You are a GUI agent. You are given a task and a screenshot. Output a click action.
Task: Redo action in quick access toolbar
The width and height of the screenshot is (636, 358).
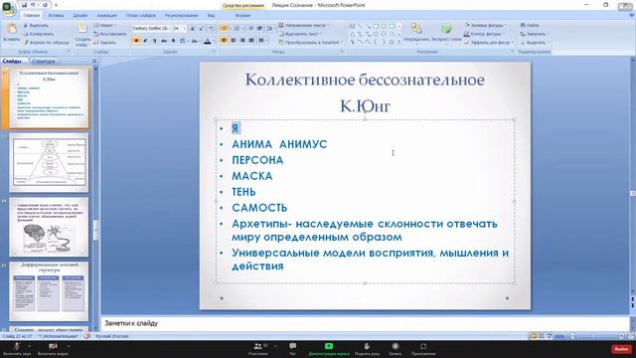click(x=44, y=5)
